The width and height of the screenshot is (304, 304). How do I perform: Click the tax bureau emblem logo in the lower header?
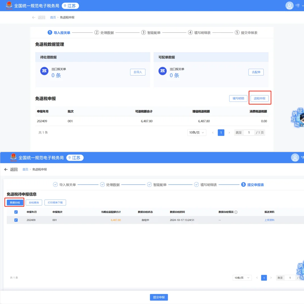coord(14,157)
